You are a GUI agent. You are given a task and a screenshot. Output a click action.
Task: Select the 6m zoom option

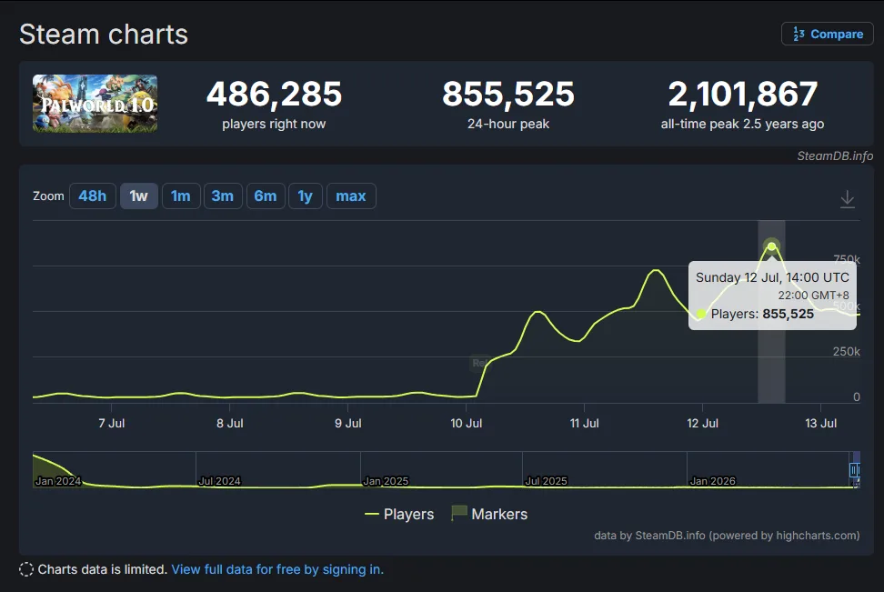click(x=266, y=196)
